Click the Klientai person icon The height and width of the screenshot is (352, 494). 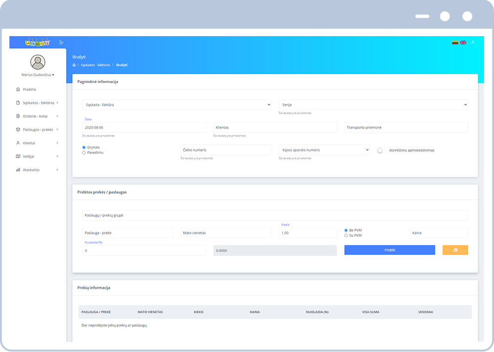click(x=18, y=143)
